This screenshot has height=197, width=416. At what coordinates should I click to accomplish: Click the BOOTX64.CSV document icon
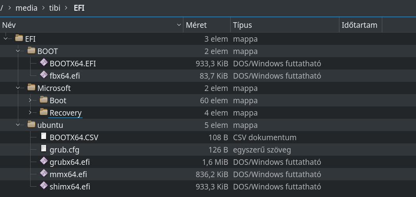point(44,137)
